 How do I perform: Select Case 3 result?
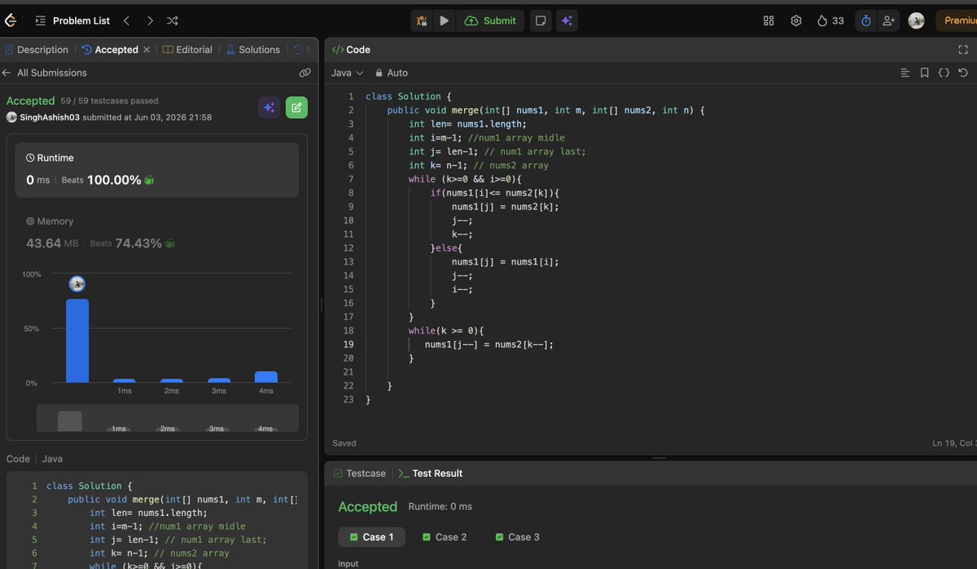coord(517,537)
